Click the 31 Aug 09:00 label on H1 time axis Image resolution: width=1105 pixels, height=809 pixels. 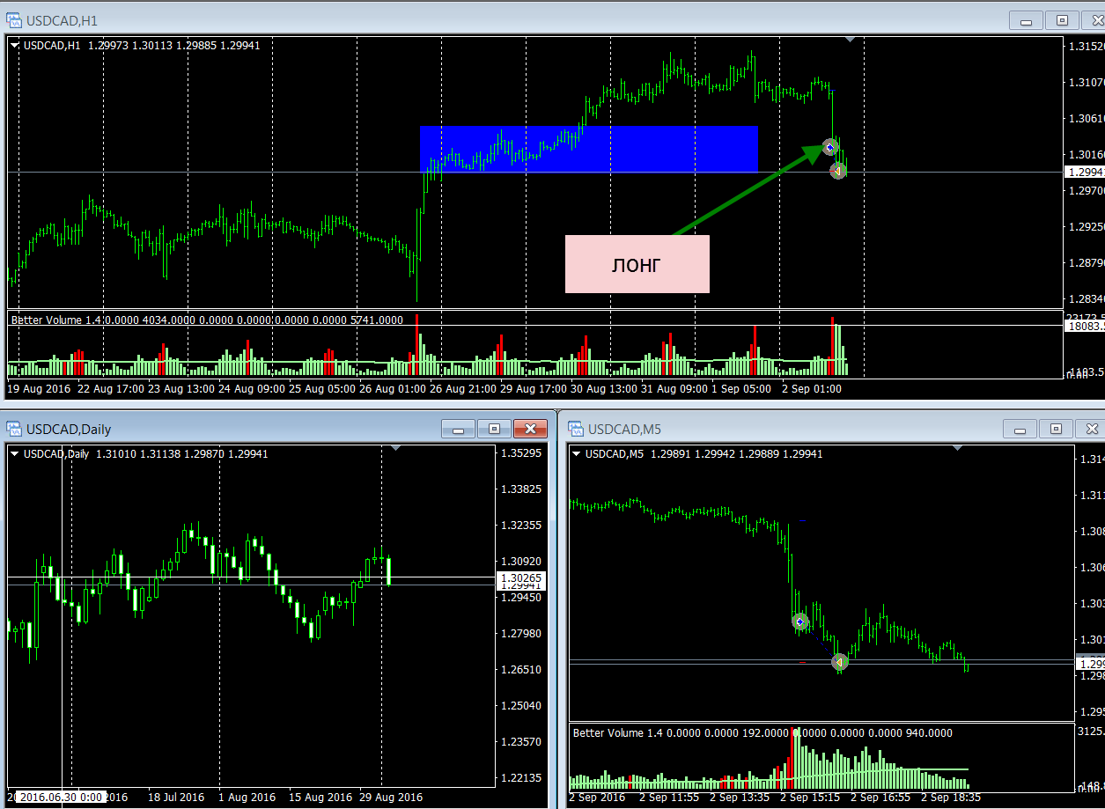tap(674, 388)
